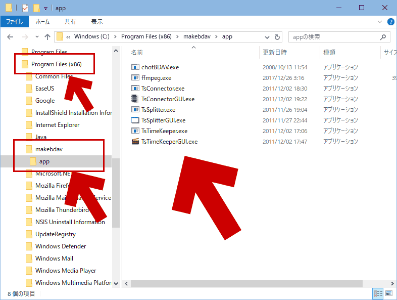Click the folder icon in the address bar
397x300 pixels.
[60, 37]
